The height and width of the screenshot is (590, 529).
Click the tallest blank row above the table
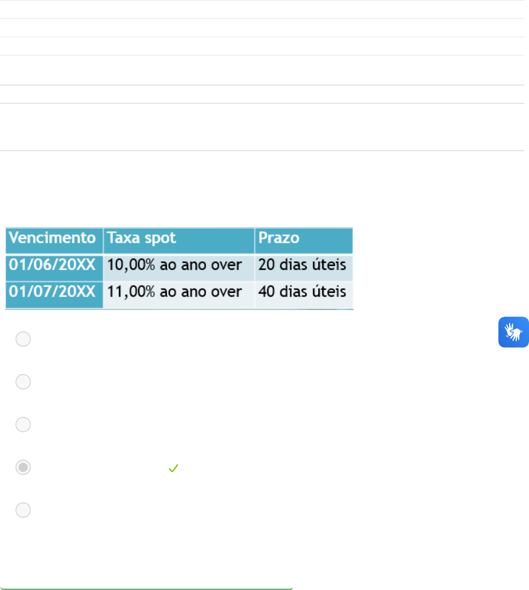point(262,127)
